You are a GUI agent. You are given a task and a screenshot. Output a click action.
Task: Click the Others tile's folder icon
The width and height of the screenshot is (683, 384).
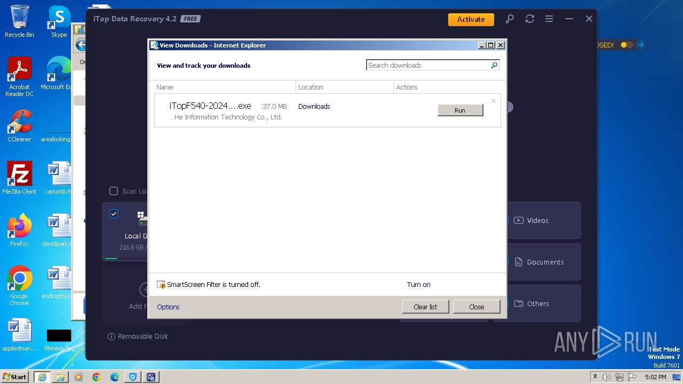click(x=519, y=303)
